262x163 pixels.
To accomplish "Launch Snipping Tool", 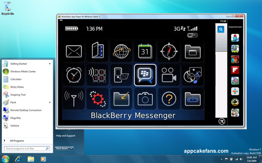I will [x=27, y=95].
